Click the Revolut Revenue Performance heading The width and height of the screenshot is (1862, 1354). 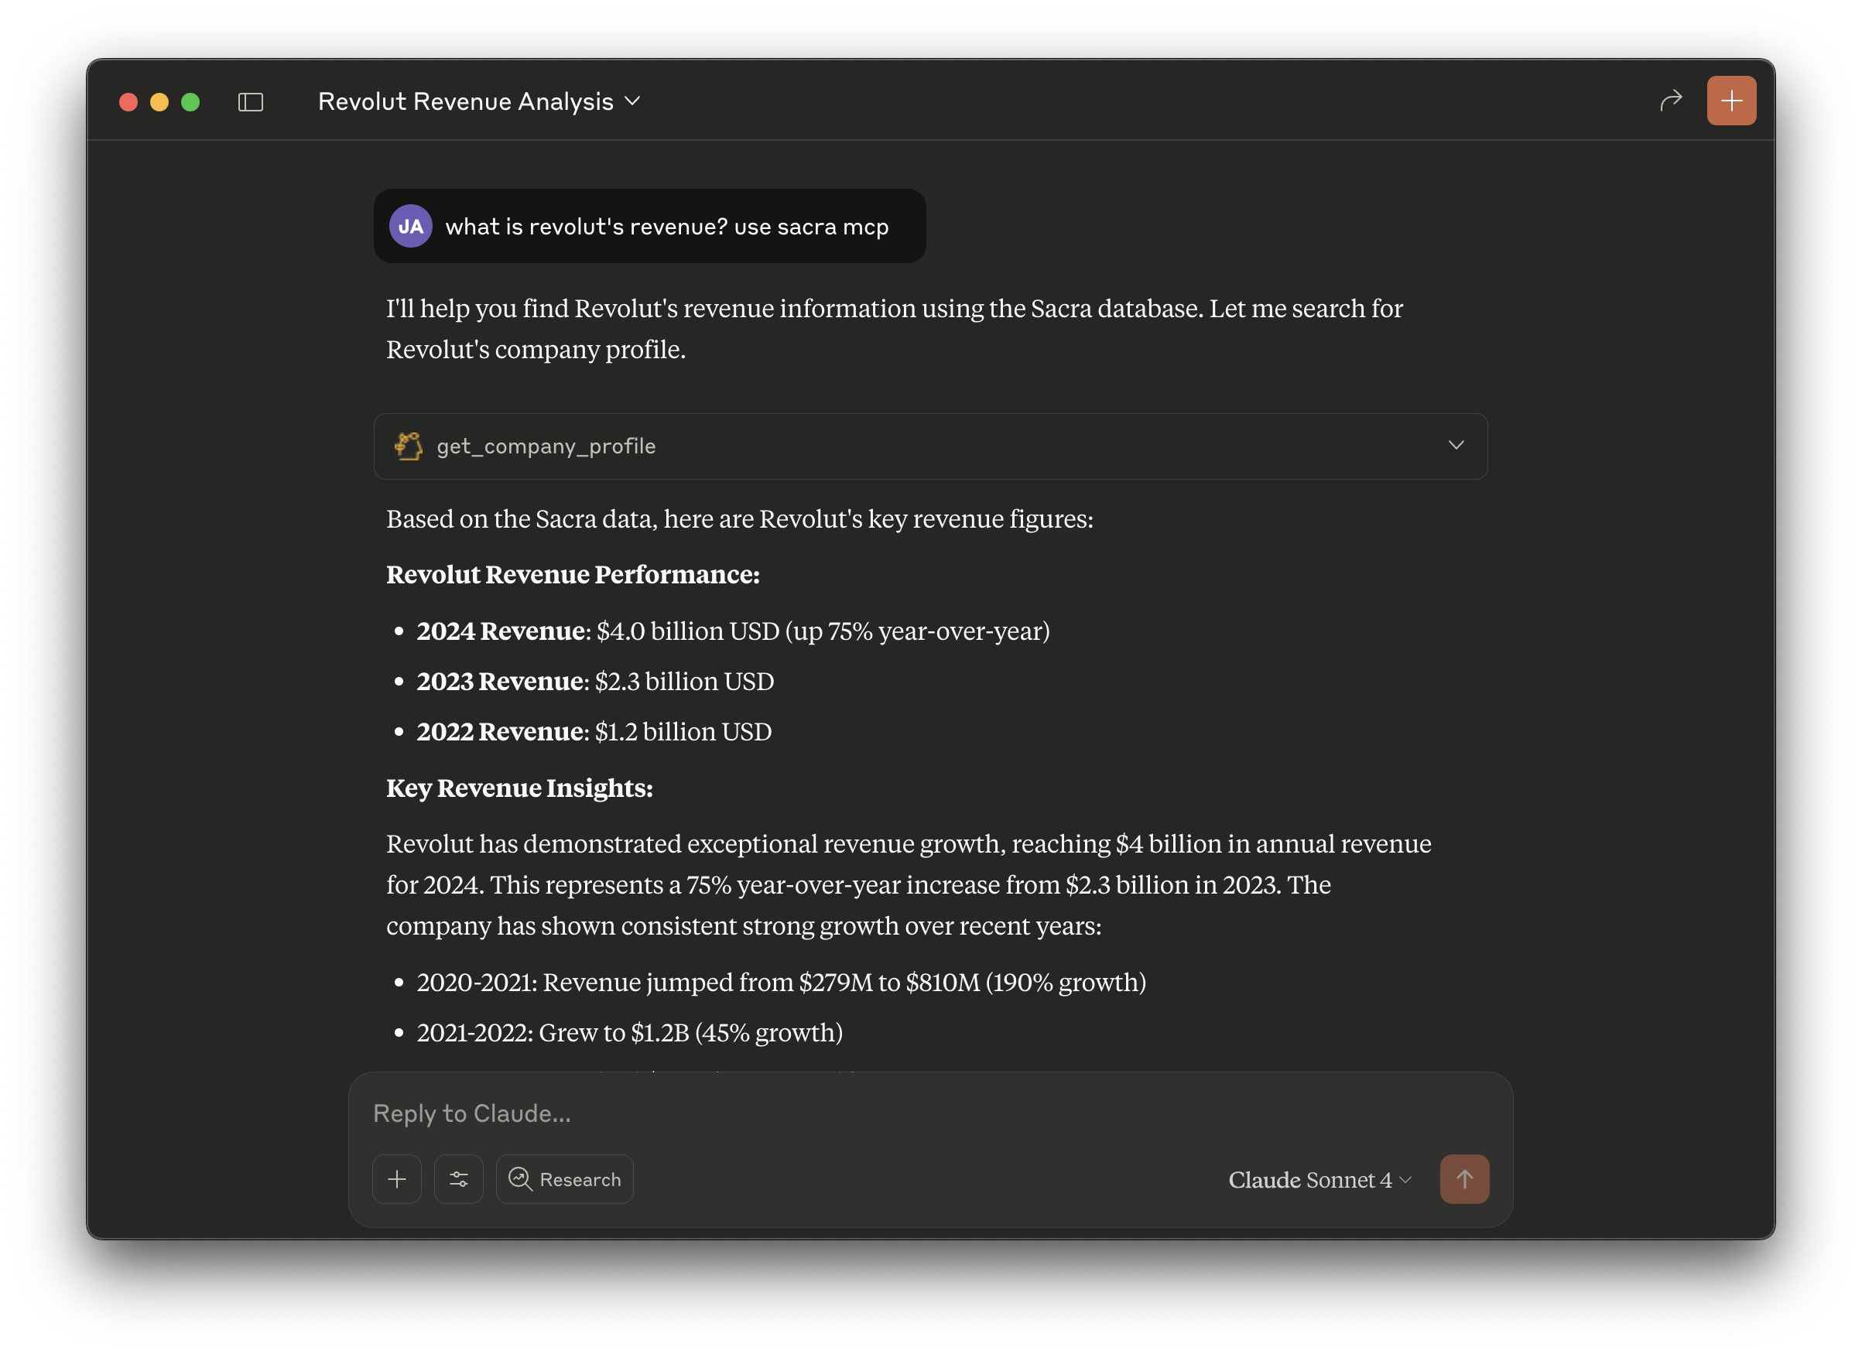click(573, 574)
